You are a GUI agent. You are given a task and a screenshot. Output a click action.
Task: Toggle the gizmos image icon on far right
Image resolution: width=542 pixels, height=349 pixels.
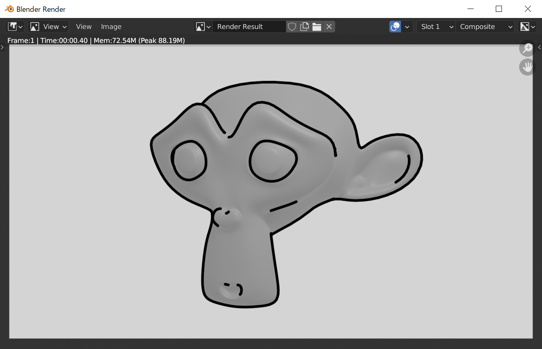[525, 26]
